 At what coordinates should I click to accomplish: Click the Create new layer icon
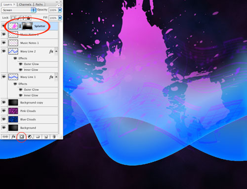pos(46,137)
